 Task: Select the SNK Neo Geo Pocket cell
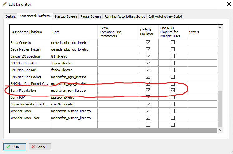point(30,77)
